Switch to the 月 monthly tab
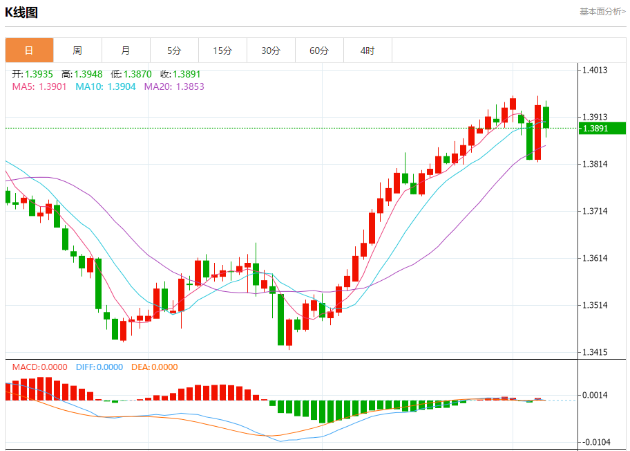Screen dimensions: 630x451 point(126,50)
